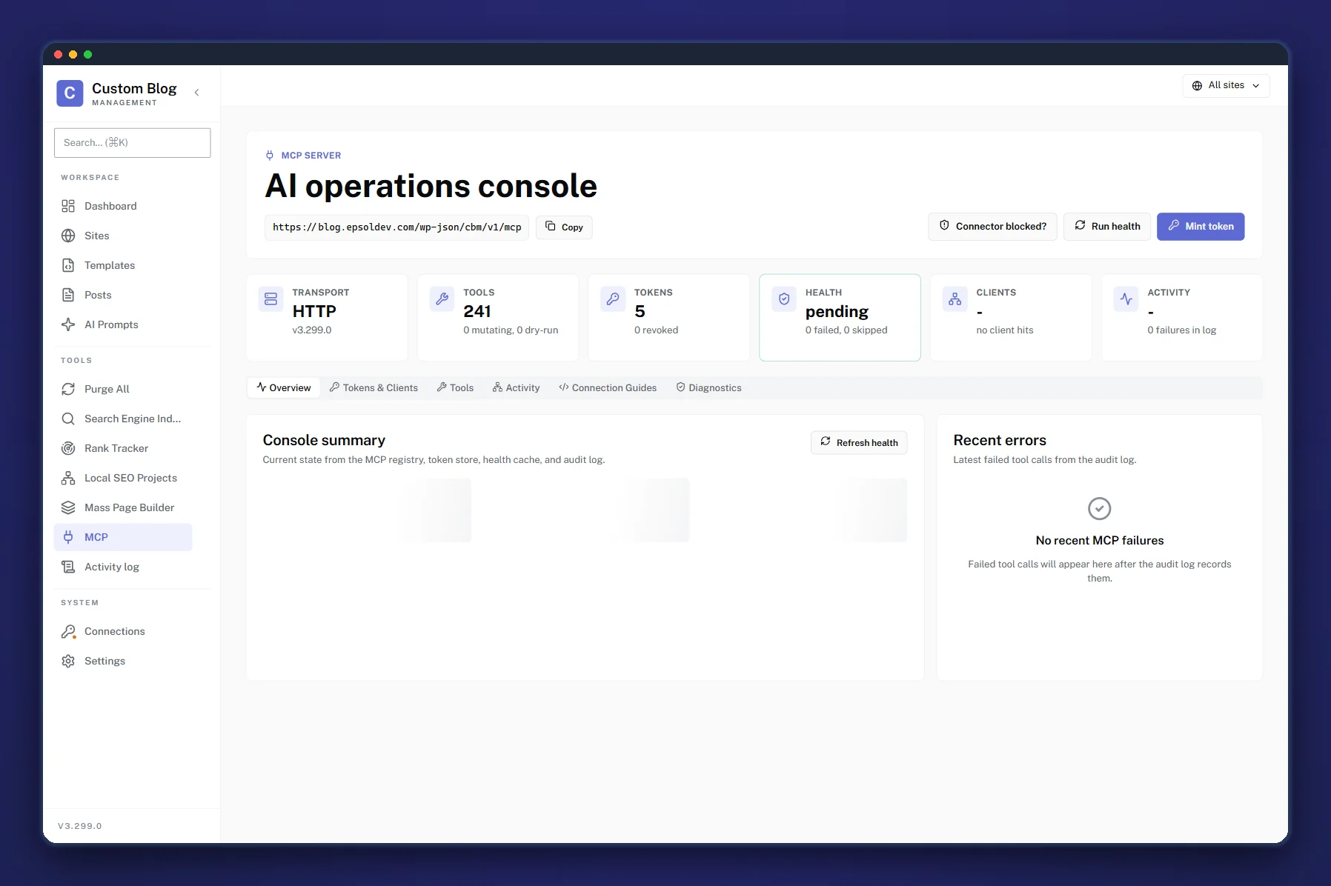Select the MCP plug item

(x=123, y=537)
